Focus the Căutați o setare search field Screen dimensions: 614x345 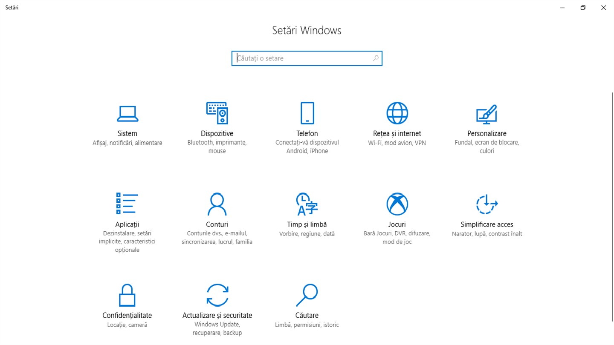307,58
